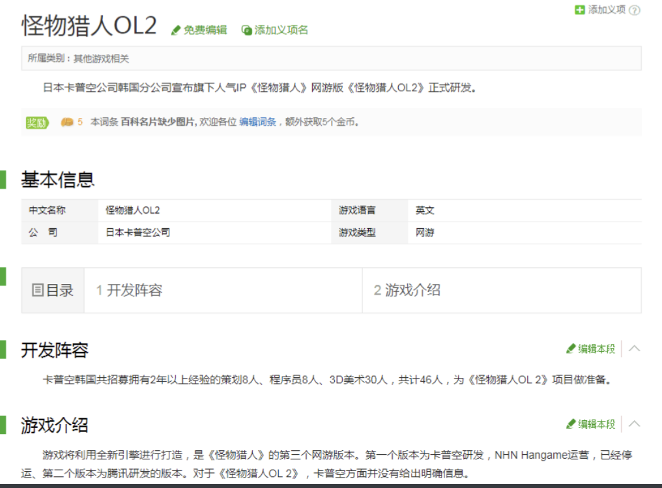Screen dimensions: 662x488
Task: Click the 目录 contents header
Action: point(53,291)
